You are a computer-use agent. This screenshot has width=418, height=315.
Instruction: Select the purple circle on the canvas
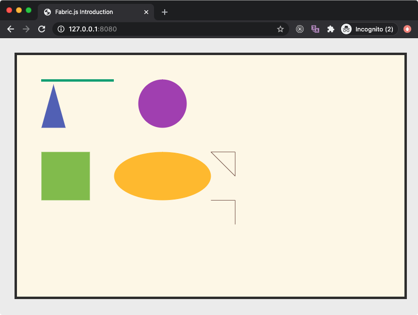(x=162, y=103)
